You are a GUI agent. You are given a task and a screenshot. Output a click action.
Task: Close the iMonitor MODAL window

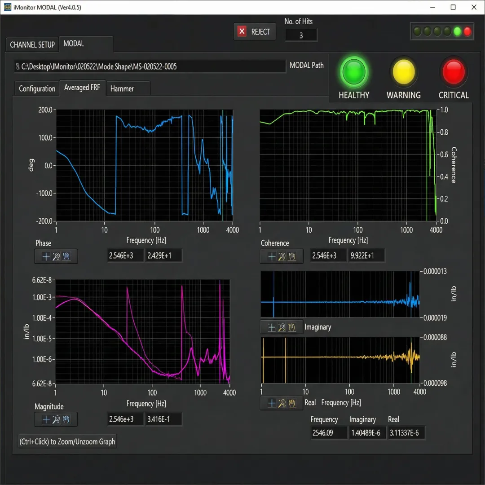click(x=474, y=7)
